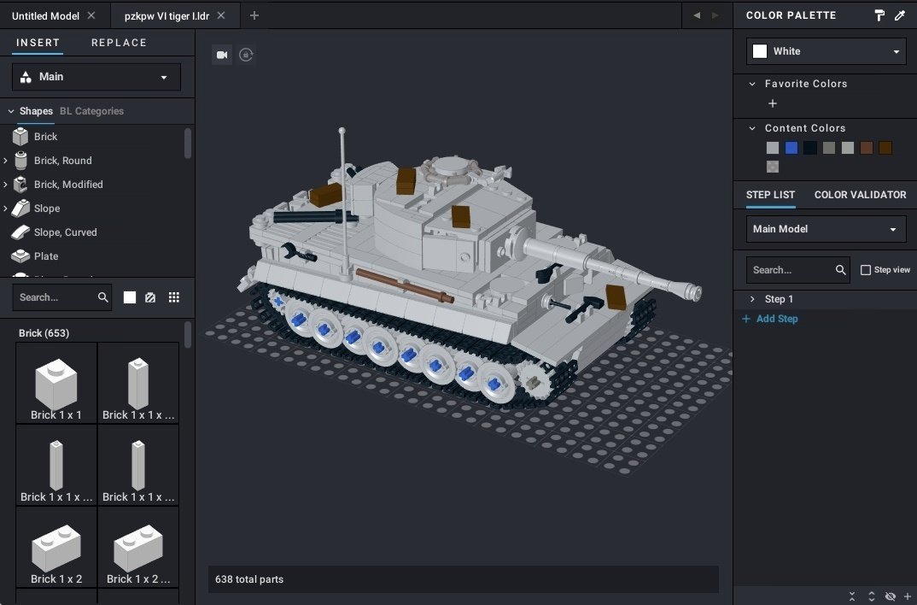The height and width of the screenshot is (605, 917).
Task: Enable the Step view checkbox
Action: click(x=866, y=270)
